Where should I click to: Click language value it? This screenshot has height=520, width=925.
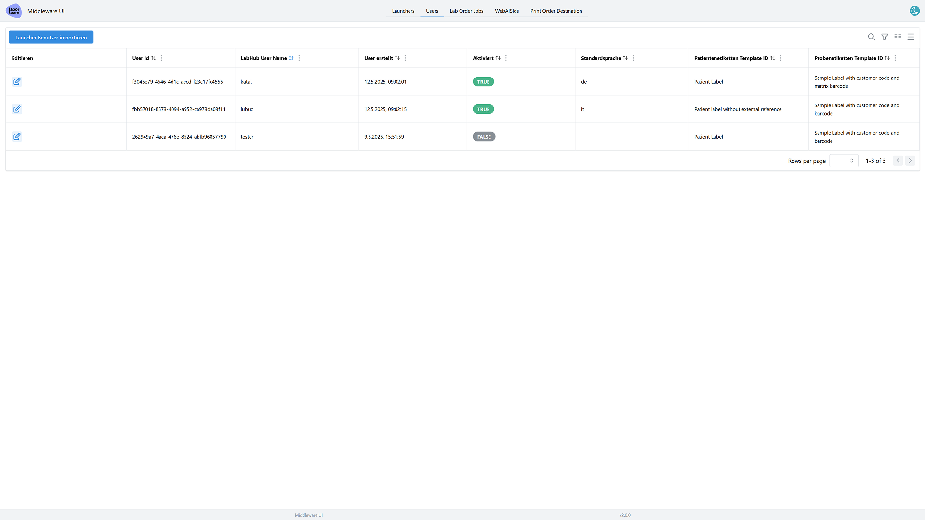click(582, 109)
